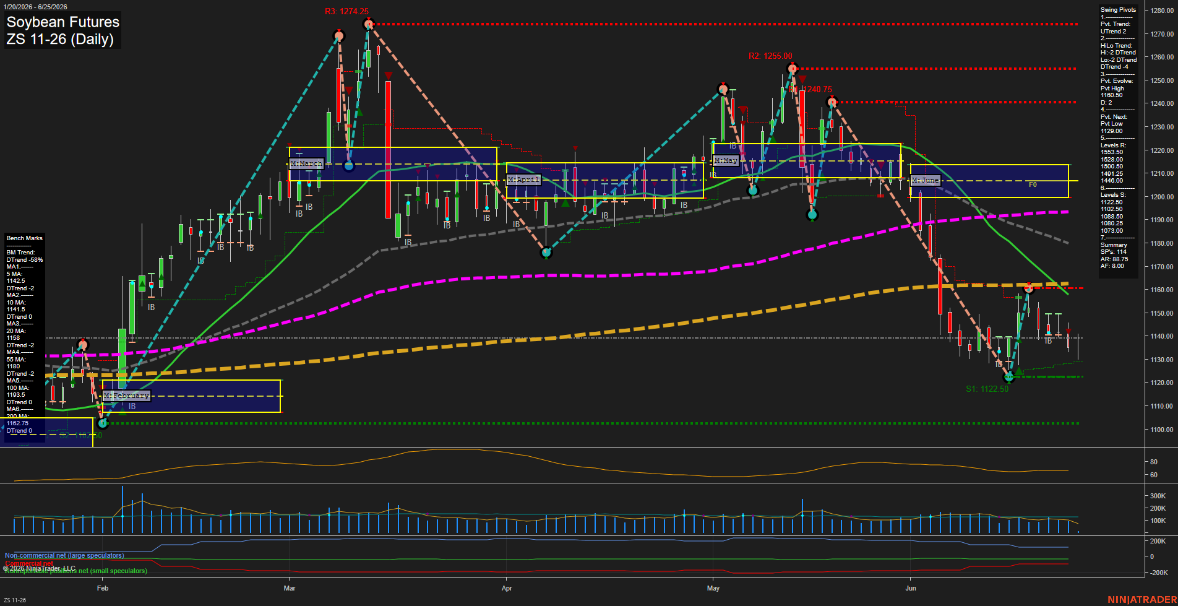Click the -200K label on the COT axis
1178x606 pixels.
point(1159,573)
